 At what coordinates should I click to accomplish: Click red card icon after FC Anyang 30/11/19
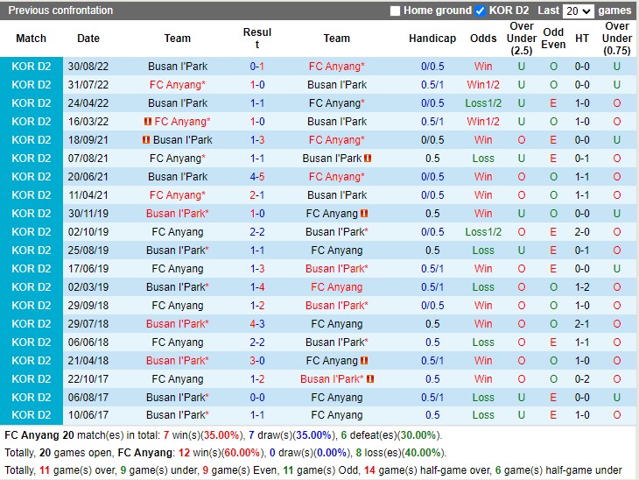click(x=364, y=214)
